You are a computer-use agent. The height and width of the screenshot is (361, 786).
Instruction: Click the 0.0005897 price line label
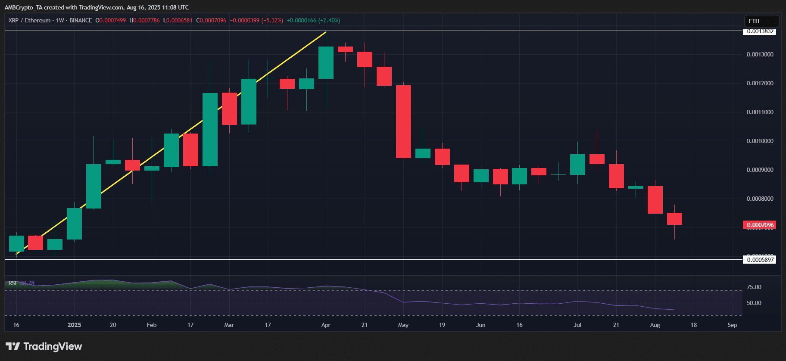click(760, 259)
